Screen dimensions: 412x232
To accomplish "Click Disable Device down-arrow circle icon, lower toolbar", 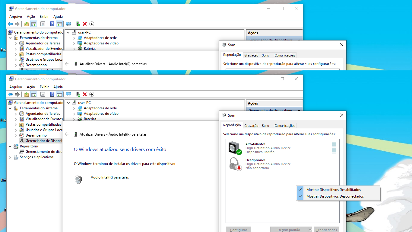I will point(92,94).
